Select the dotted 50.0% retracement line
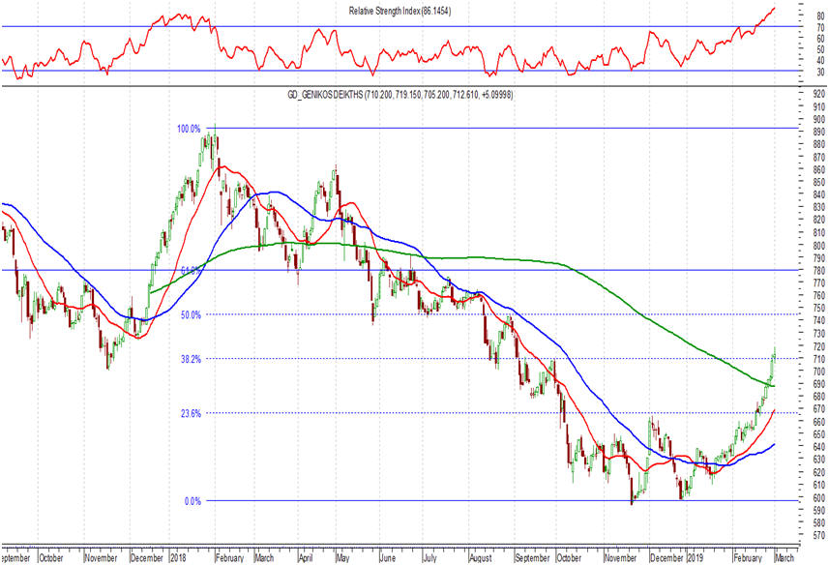 click(502, 314)
